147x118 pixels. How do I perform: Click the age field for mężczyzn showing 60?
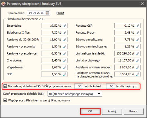110,86
